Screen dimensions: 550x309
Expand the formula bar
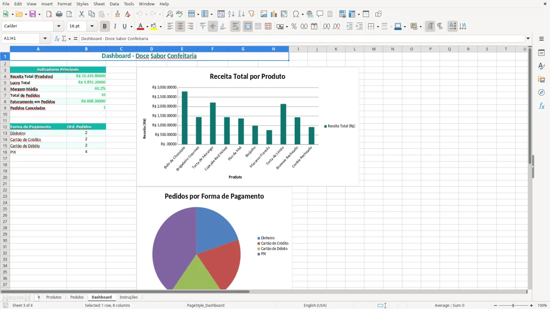(x=528, y=38)
